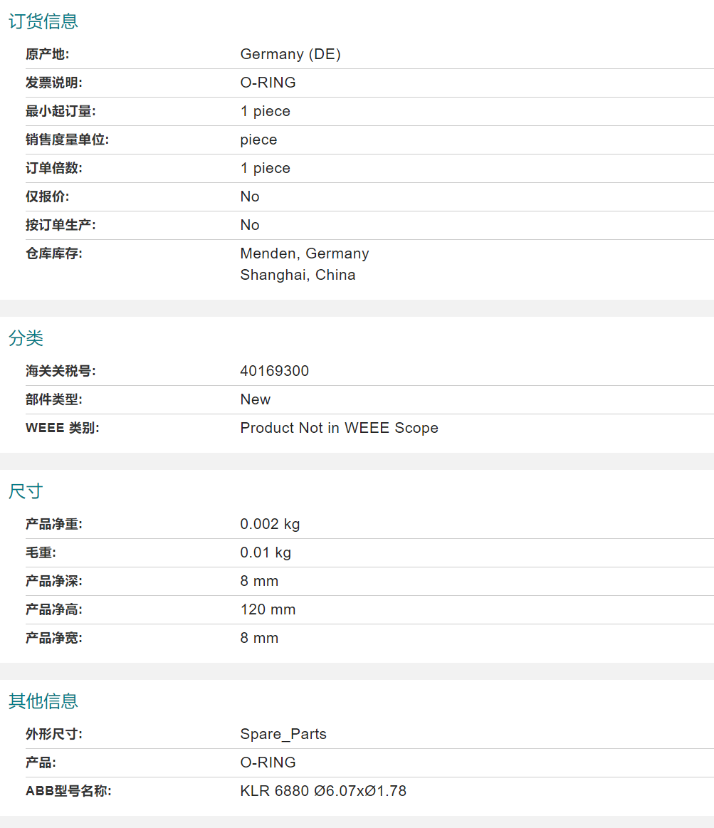This screenshot has height=828, width=714.
Task: Click the 最小起订量 label
Action: point(61,111)
